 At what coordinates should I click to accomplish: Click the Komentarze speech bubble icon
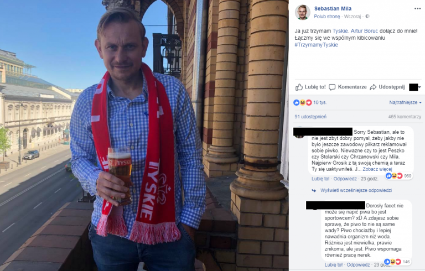332,87
